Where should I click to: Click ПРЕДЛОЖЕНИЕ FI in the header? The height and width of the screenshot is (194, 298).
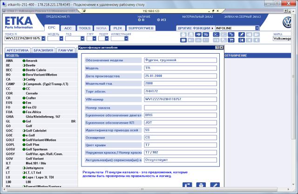[x=58, y=17]
